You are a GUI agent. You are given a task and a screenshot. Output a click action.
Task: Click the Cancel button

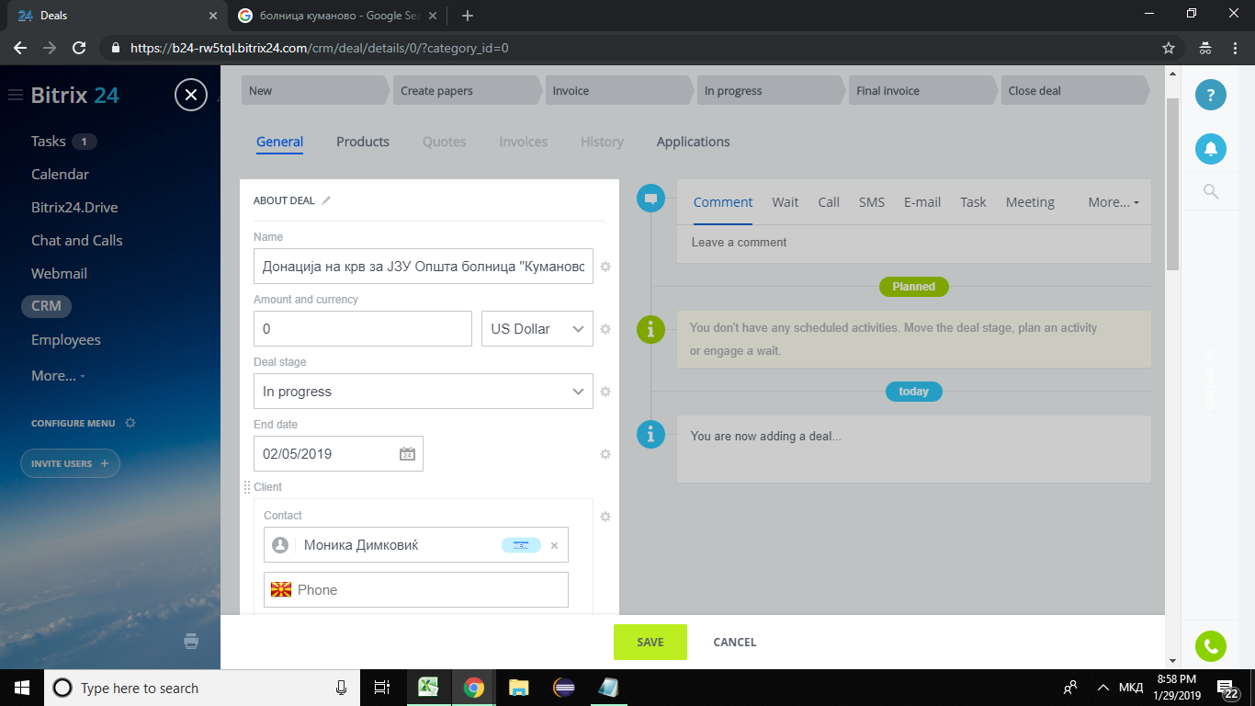(x=734, y=643)
